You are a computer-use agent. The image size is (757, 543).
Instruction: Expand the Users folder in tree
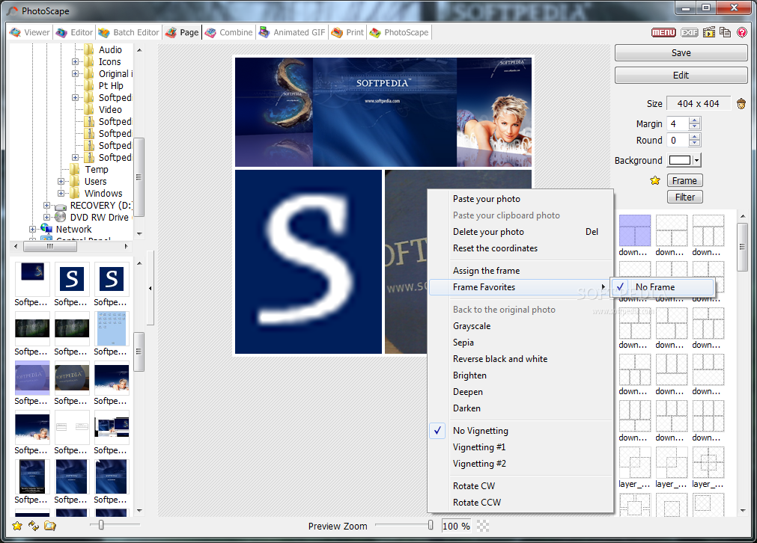click(x=61, y=182)
